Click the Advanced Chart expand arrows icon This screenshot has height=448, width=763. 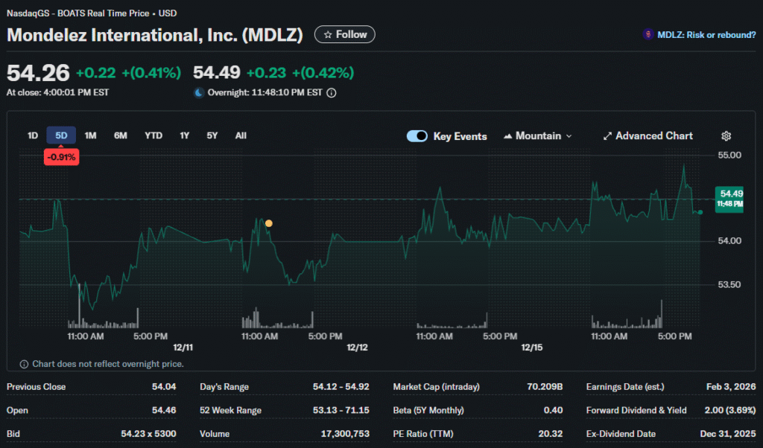607,136
